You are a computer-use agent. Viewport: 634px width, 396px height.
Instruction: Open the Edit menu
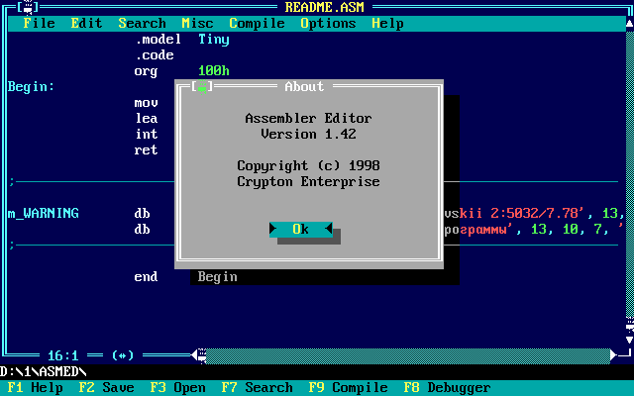coord(86,24)
